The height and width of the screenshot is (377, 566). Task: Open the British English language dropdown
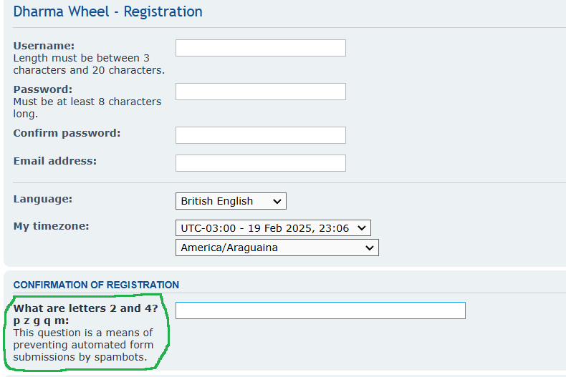(x=231, y=201)
